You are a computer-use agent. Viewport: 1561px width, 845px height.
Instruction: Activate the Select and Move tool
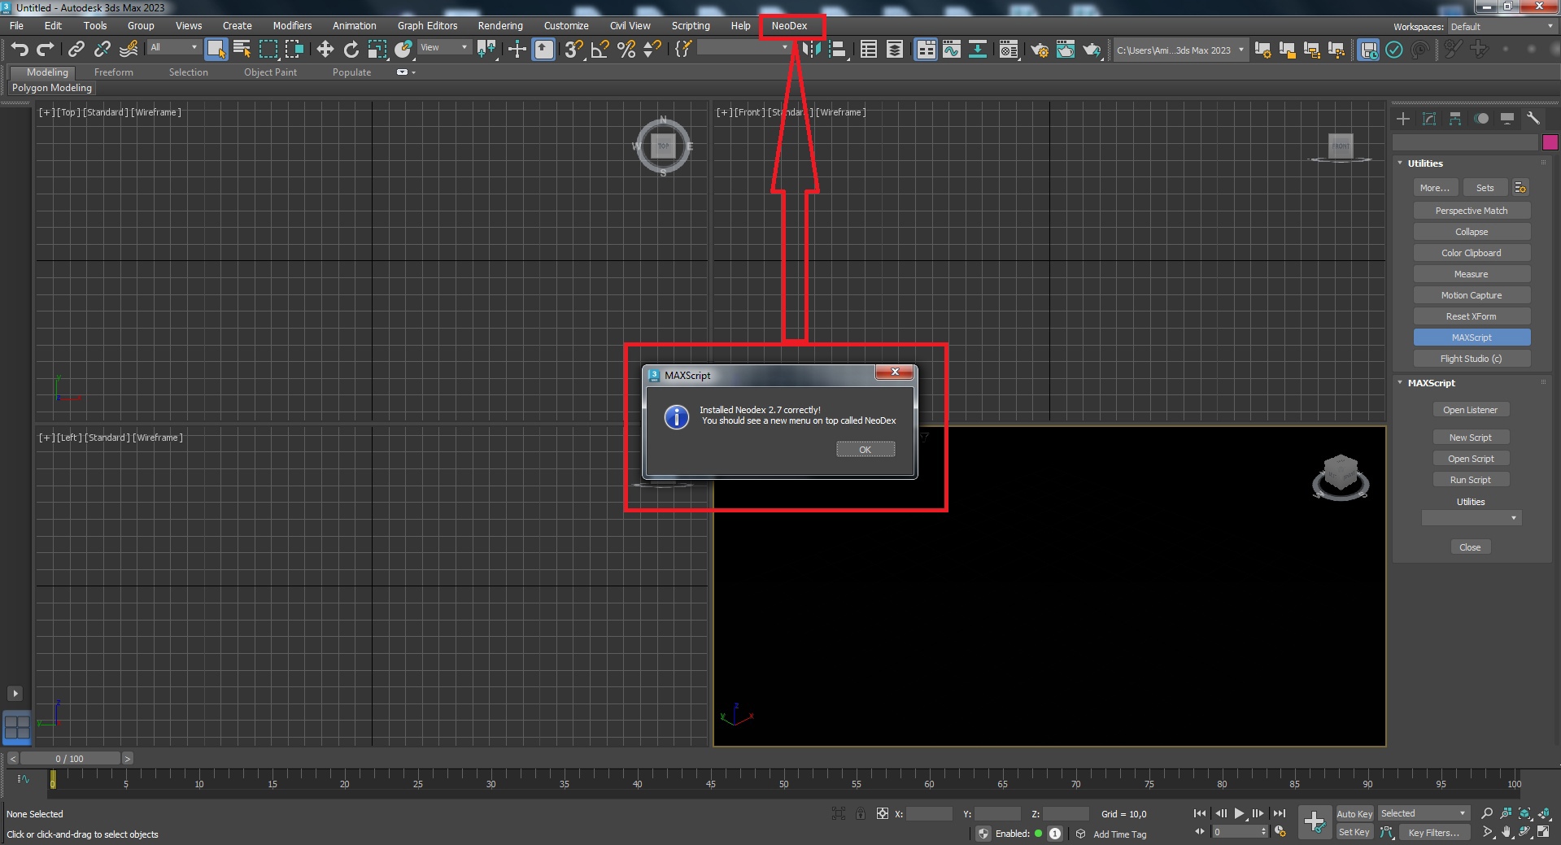[325, 50]
